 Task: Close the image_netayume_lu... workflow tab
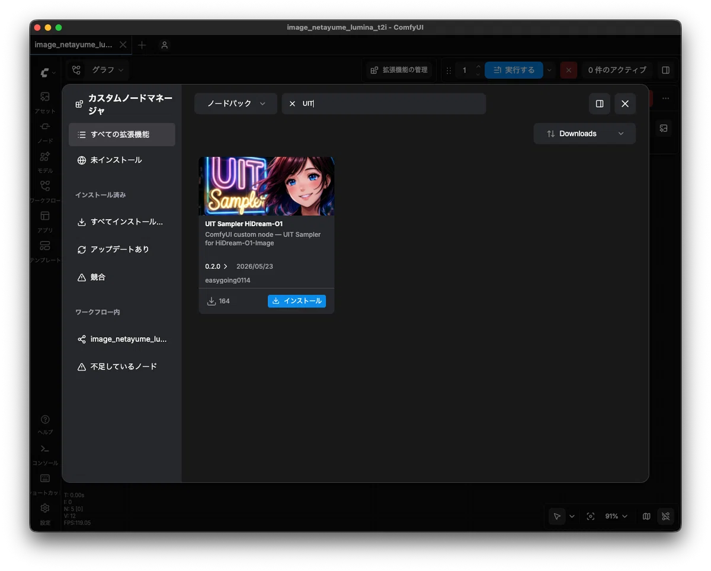123,45
